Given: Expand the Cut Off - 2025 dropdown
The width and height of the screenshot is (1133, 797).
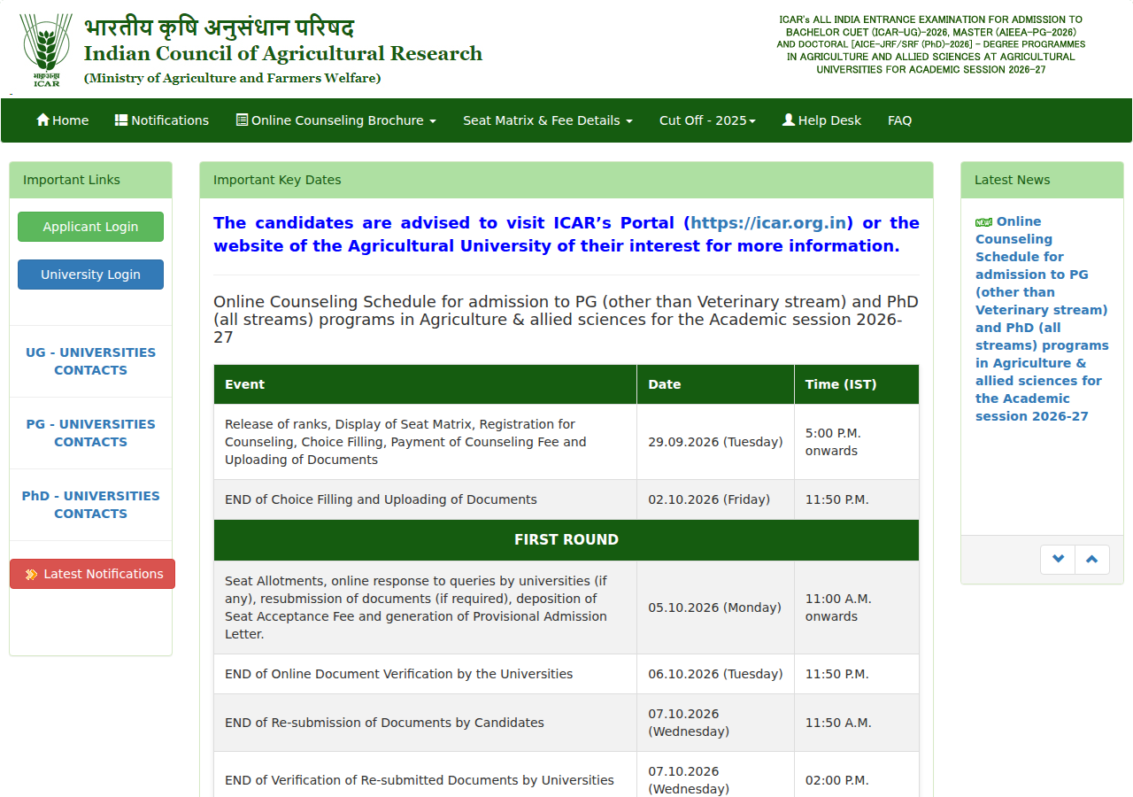Looking at the screenshot, I should point(707,120).
